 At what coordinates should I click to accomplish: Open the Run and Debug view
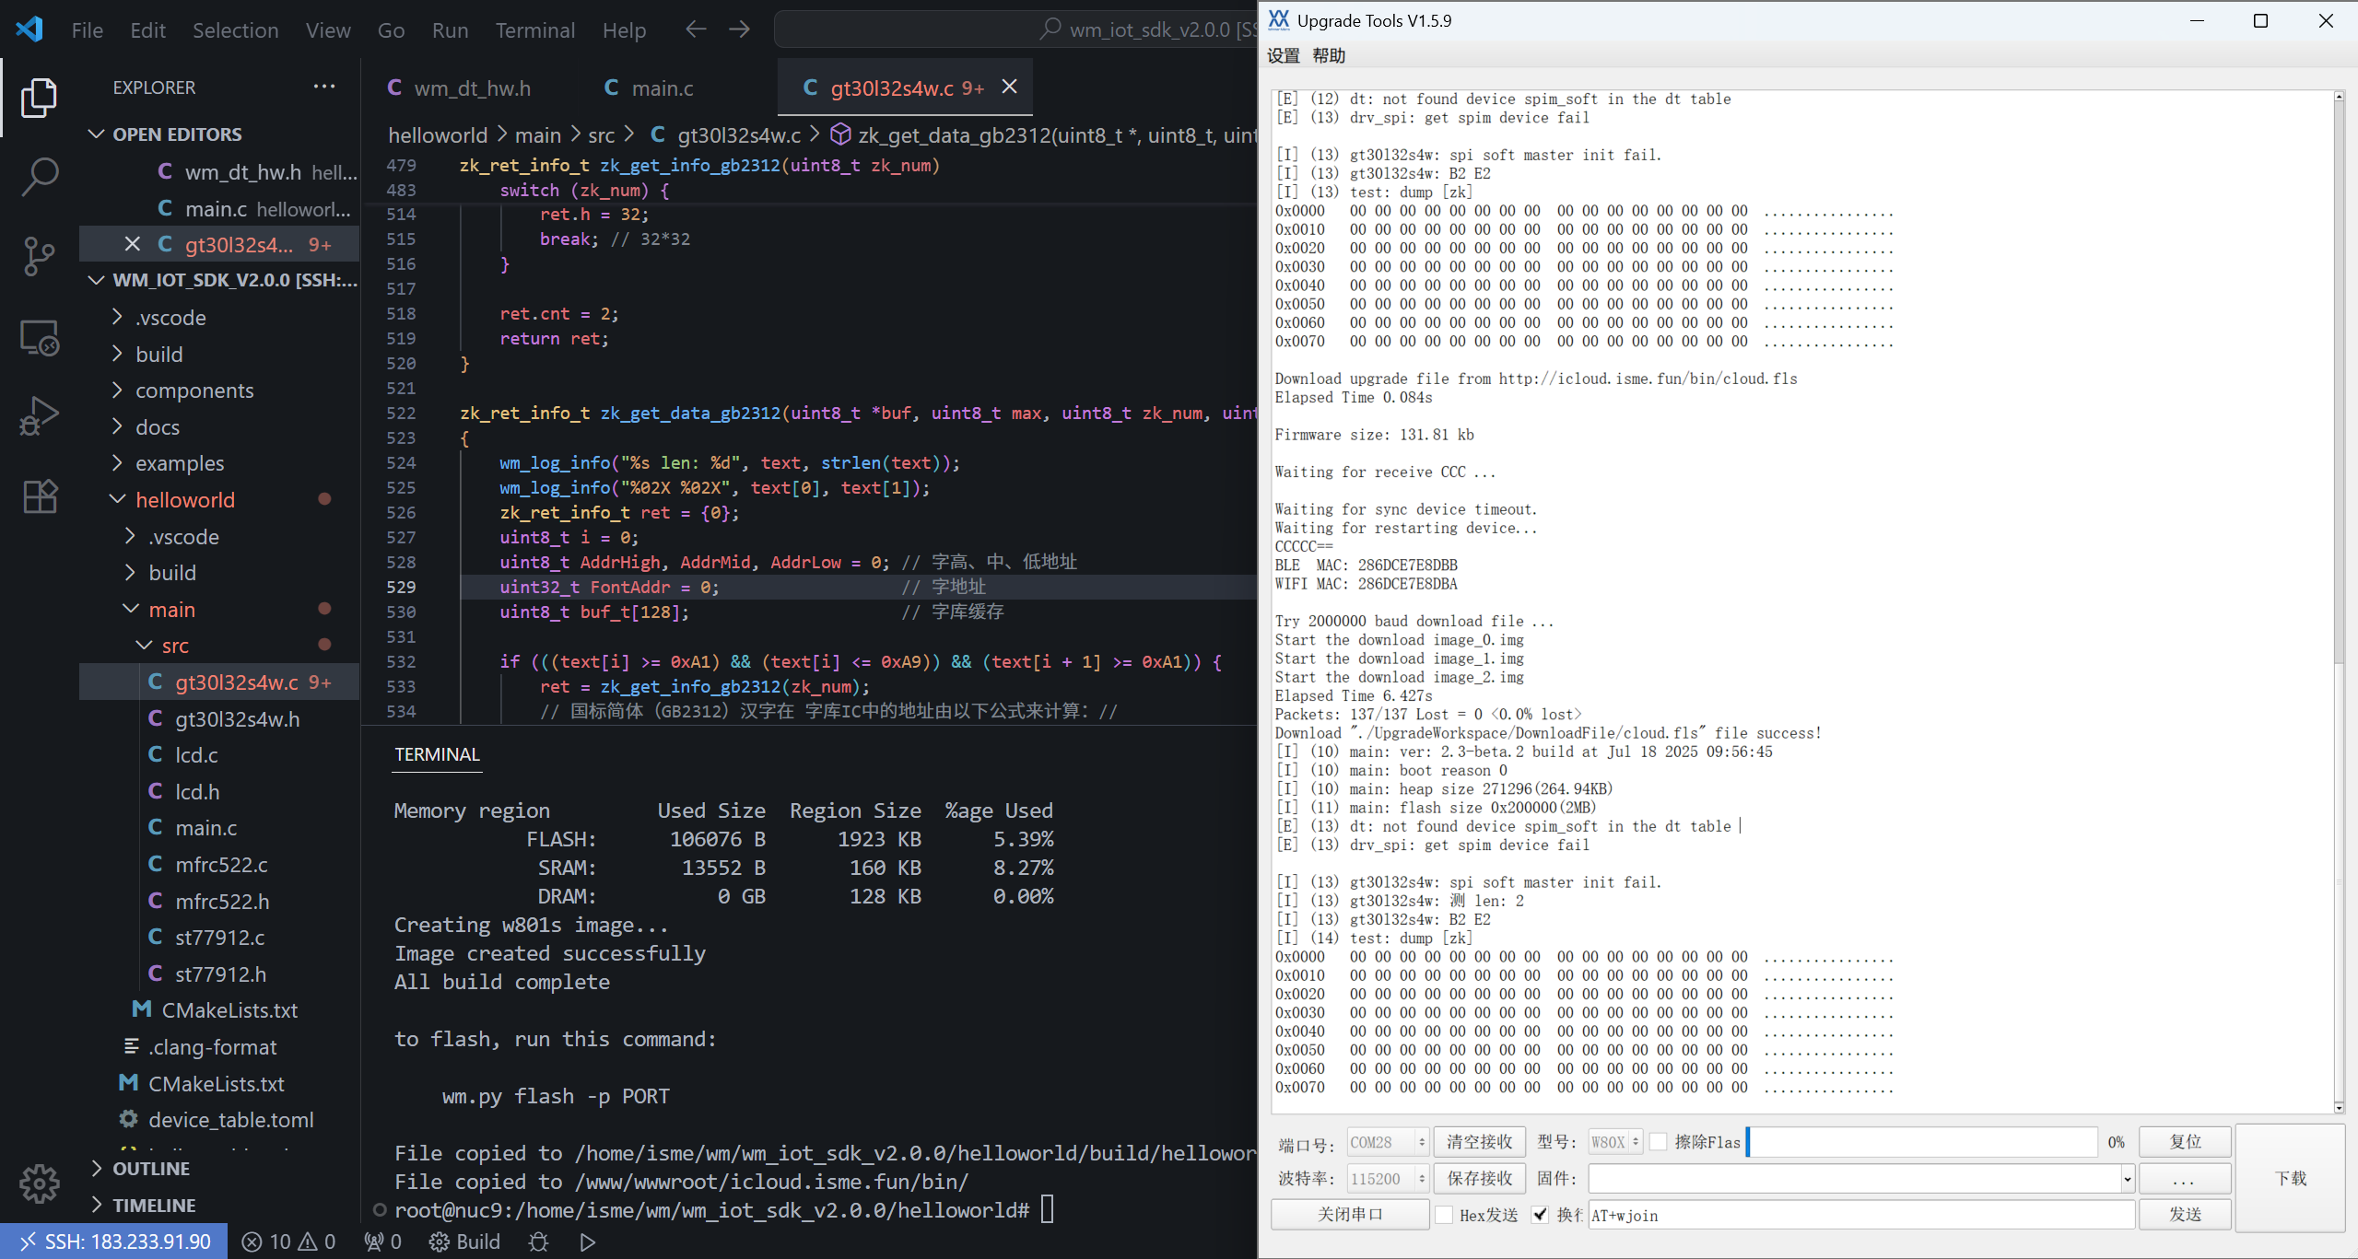(x=39, y=416)
